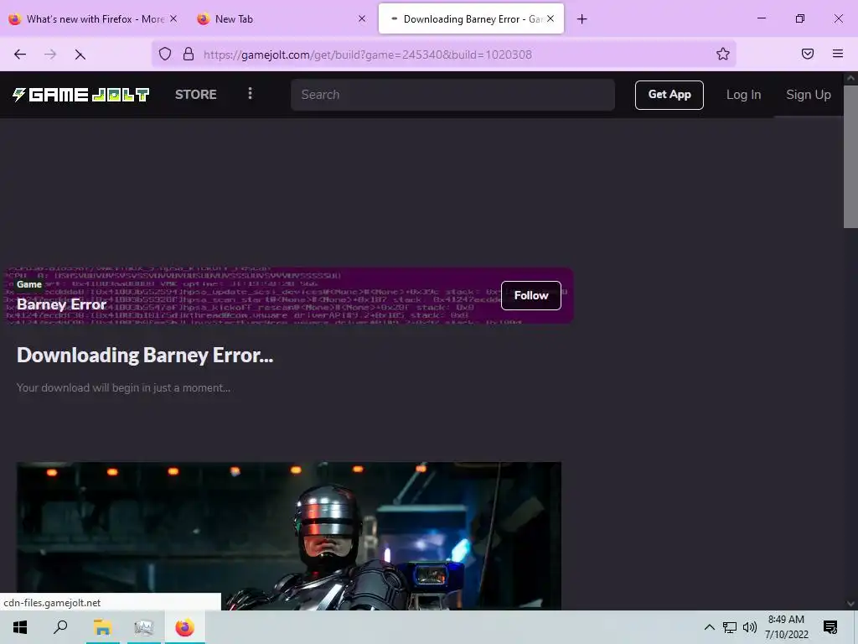Close the New Tab tab
Screen dimensions: 858x644
tap(362, 18)
